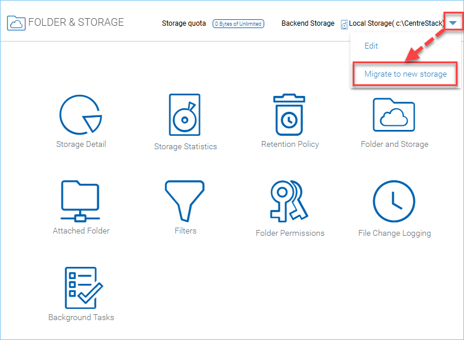Click the Storage Statistics text label
464x340 pixels.
[x=186, y=147]
